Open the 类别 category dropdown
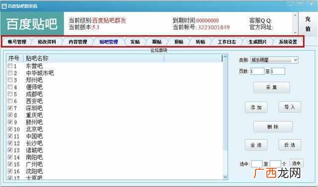Image resolution: width=318 pixels, height=187 pixels. click(x=274, y=60)
